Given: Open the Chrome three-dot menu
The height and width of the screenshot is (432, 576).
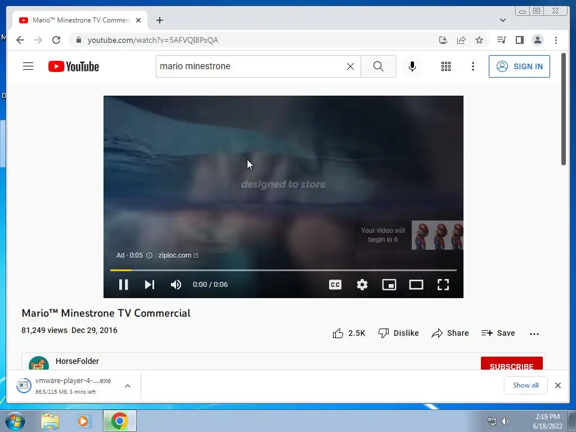Looking at the screenshot, I should click(x=556, y=40).
